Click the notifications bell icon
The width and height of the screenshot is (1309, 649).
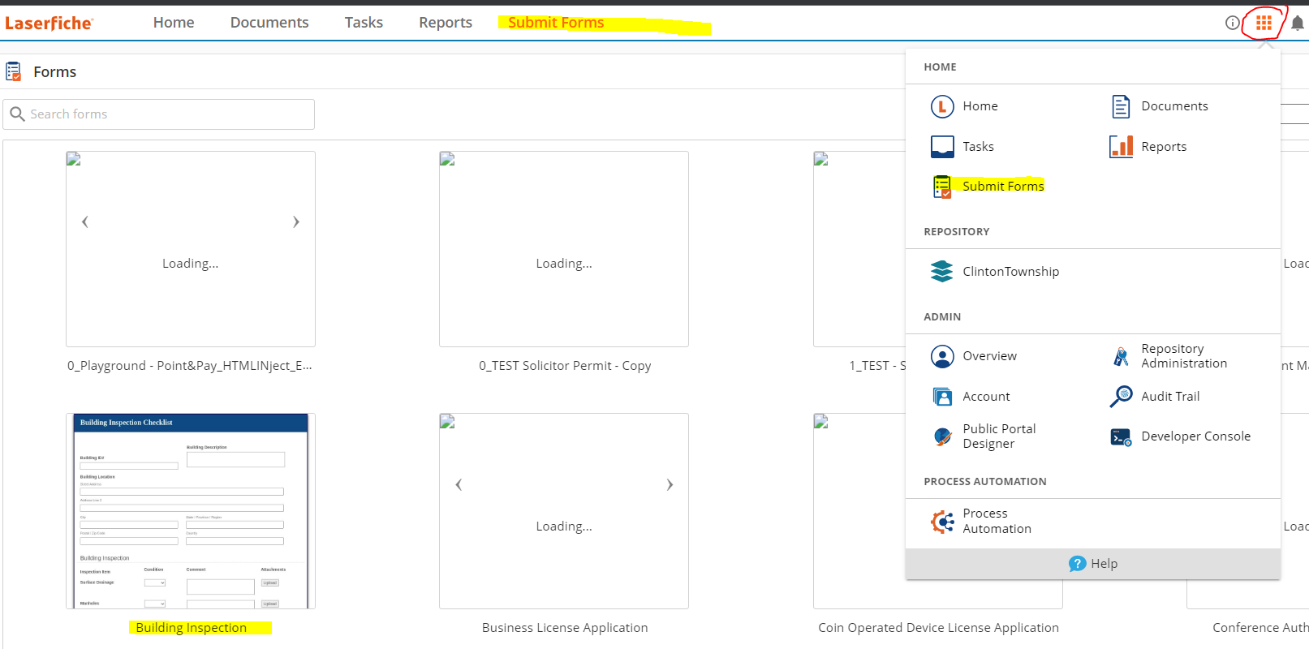1297,23
